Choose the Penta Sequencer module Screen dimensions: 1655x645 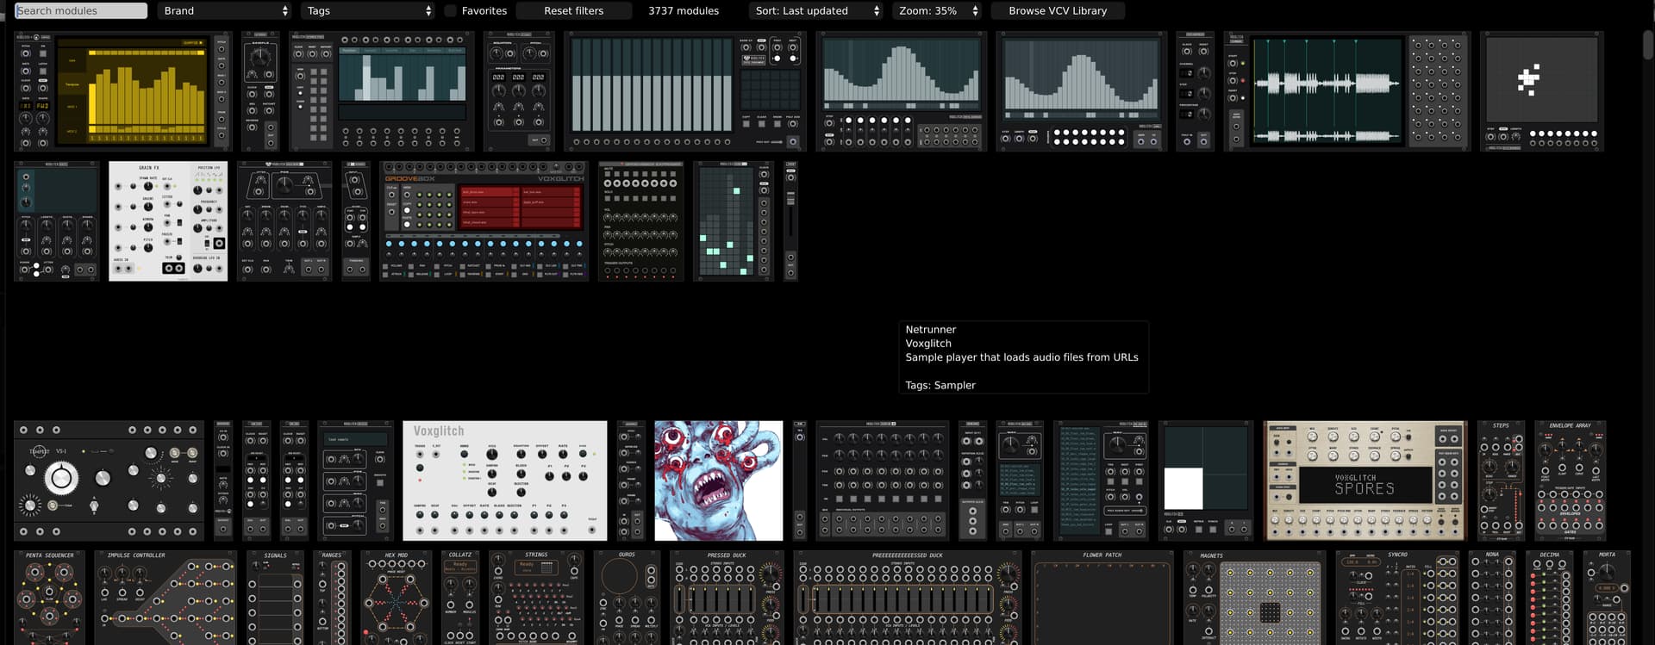point(49,598)
